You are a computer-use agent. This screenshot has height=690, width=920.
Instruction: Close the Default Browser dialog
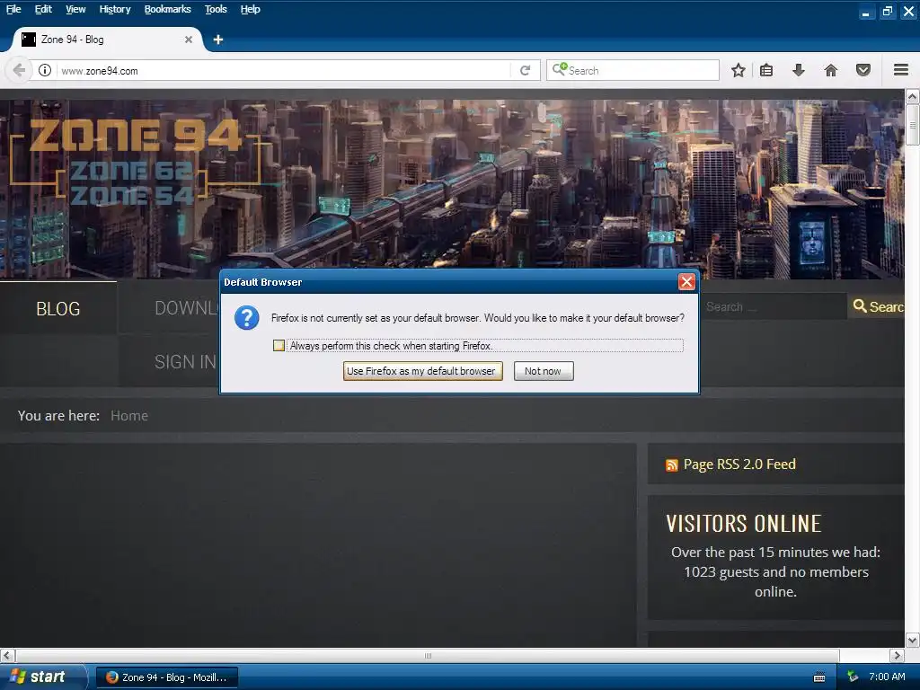pos(686,281)
